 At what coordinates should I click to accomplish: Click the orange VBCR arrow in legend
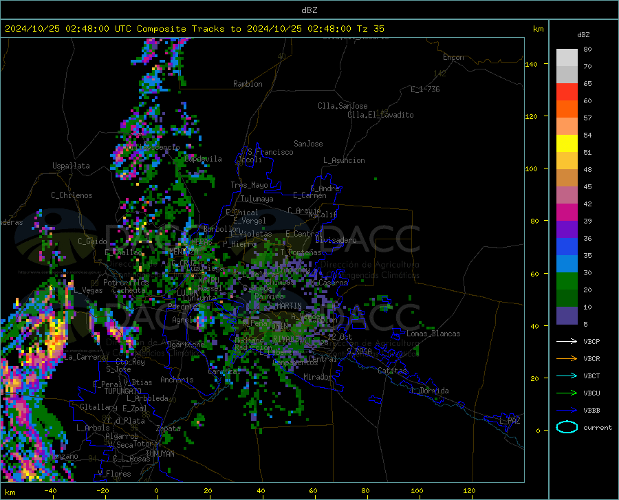click(x=567, y=359)
